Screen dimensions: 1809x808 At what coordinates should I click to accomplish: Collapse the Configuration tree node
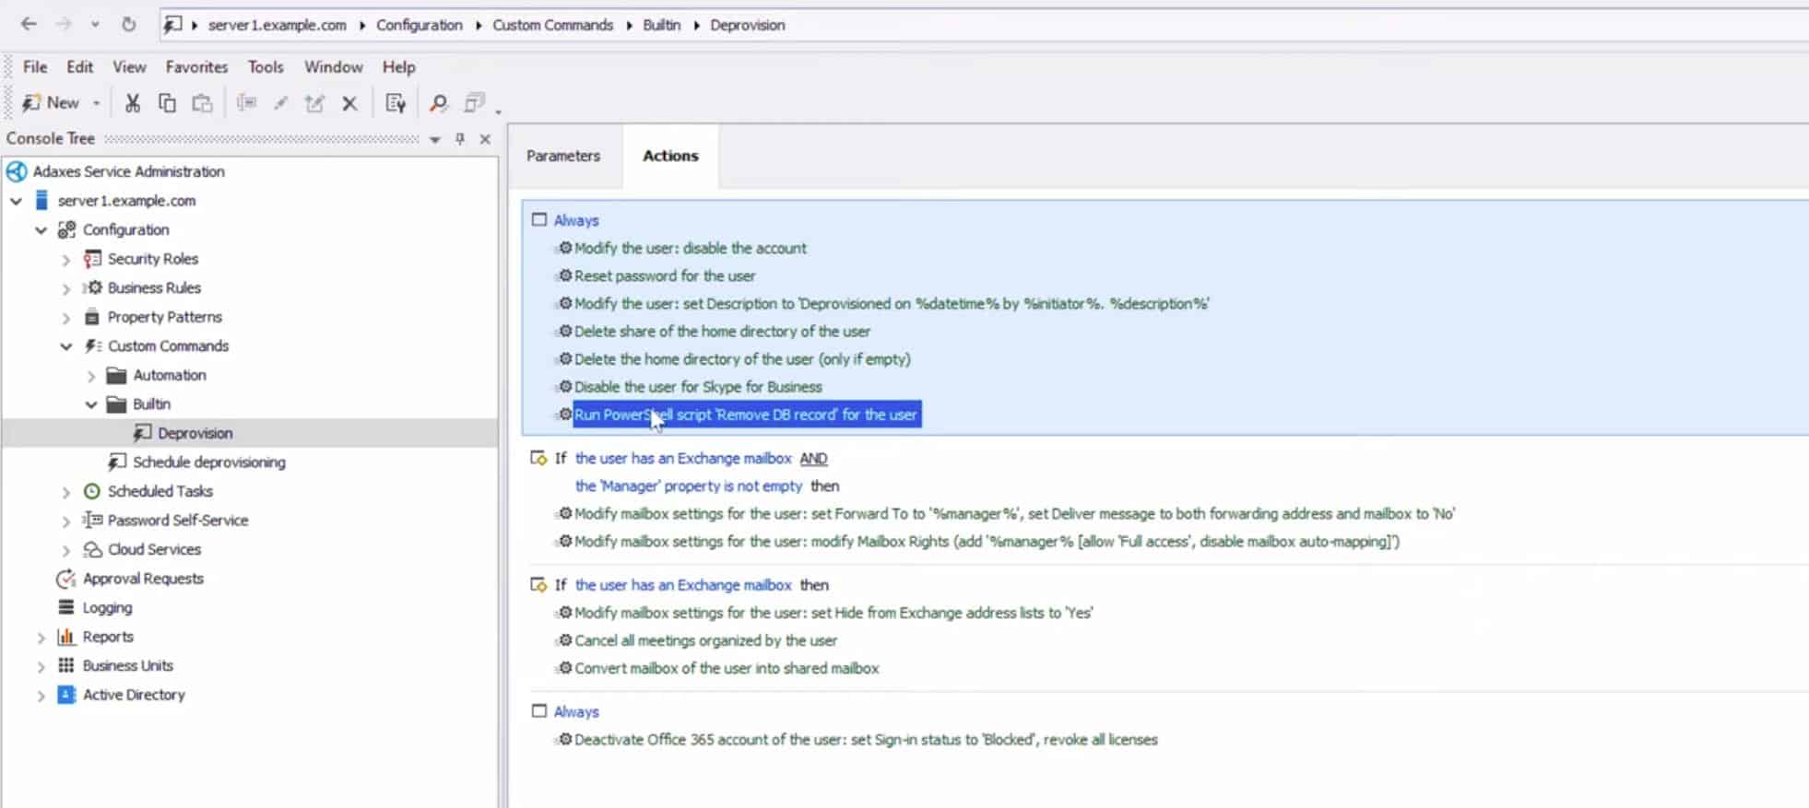point(41,230)
